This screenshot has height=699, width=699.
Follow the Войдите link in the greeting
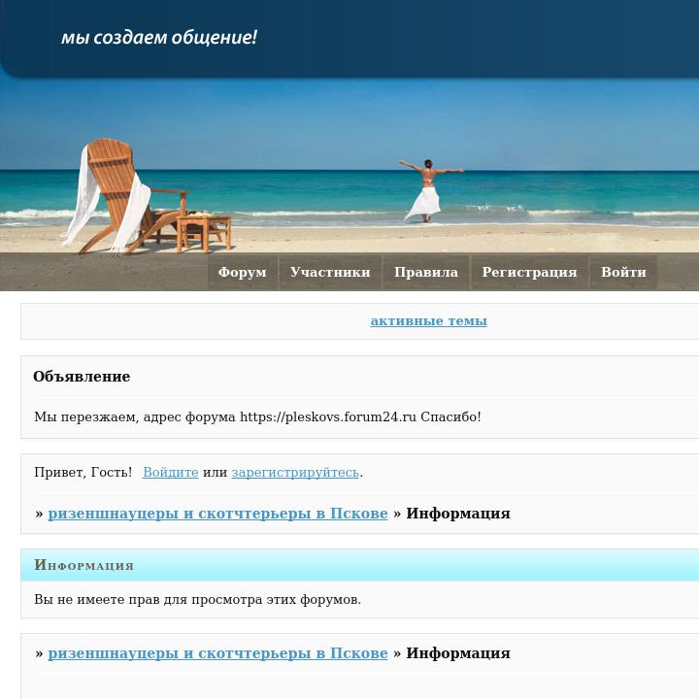tap(170, 473)
